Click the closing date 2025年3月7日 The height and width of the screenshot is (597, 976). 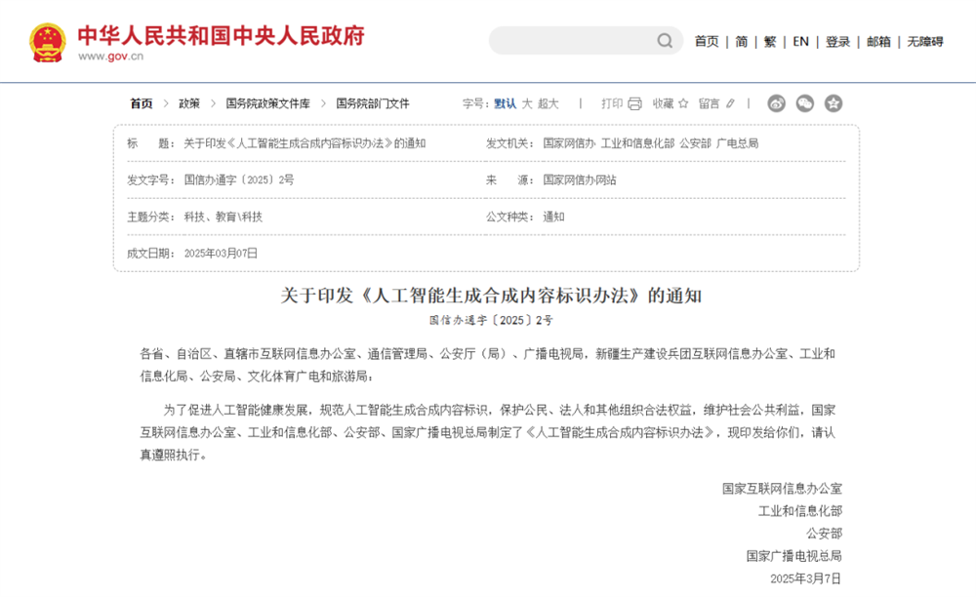pyautogui.click(x=805, y=578)
